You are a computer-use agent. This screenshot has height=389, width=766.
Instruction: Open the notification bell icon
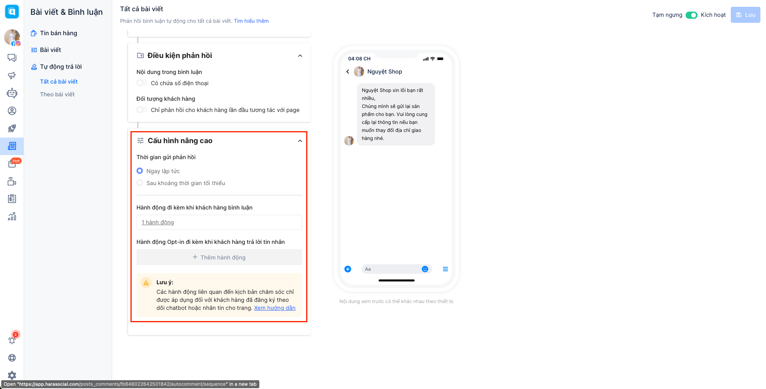coord(12,340)
